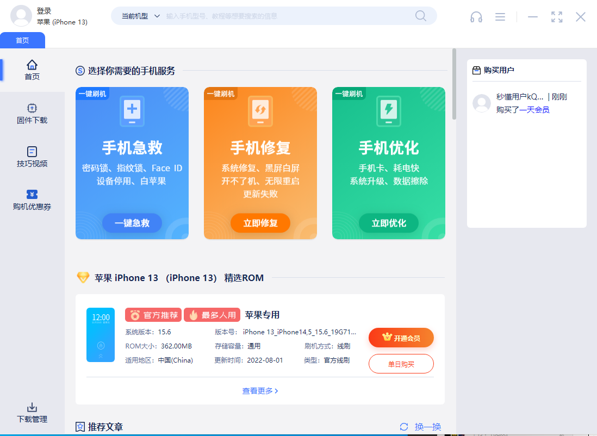Click the headset customer service icon
Screen dimensions: 597x436
[476, 17]
